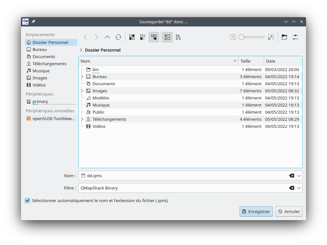Toggle automatic file extension selection checkbox
Screen dimensions: 327x245
27,200
